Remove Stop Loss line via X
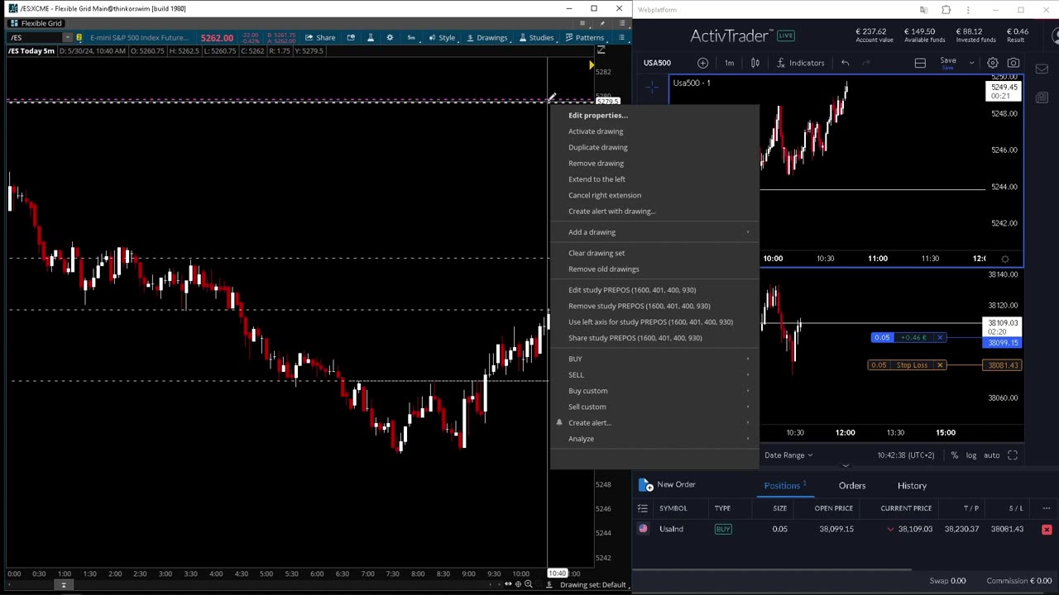 point(940,365)
